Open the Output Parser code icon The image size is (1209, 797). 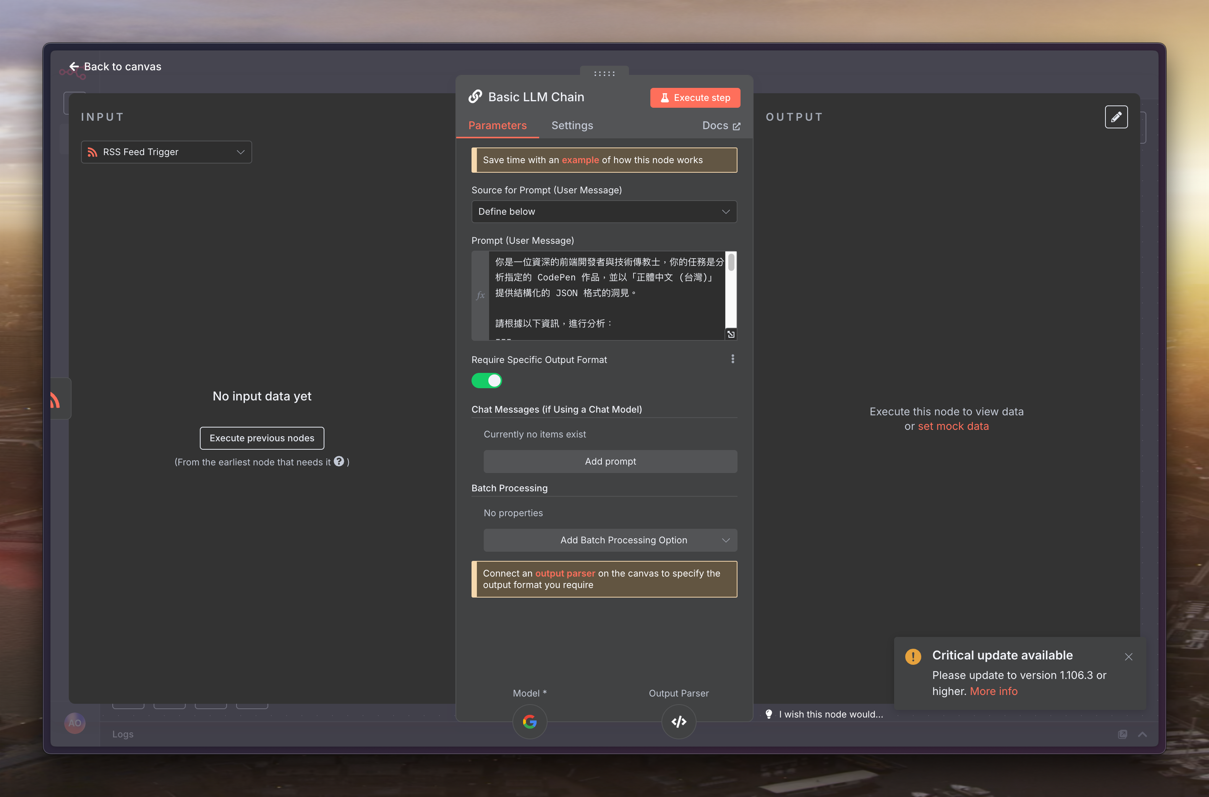click(x=679, y=721)
